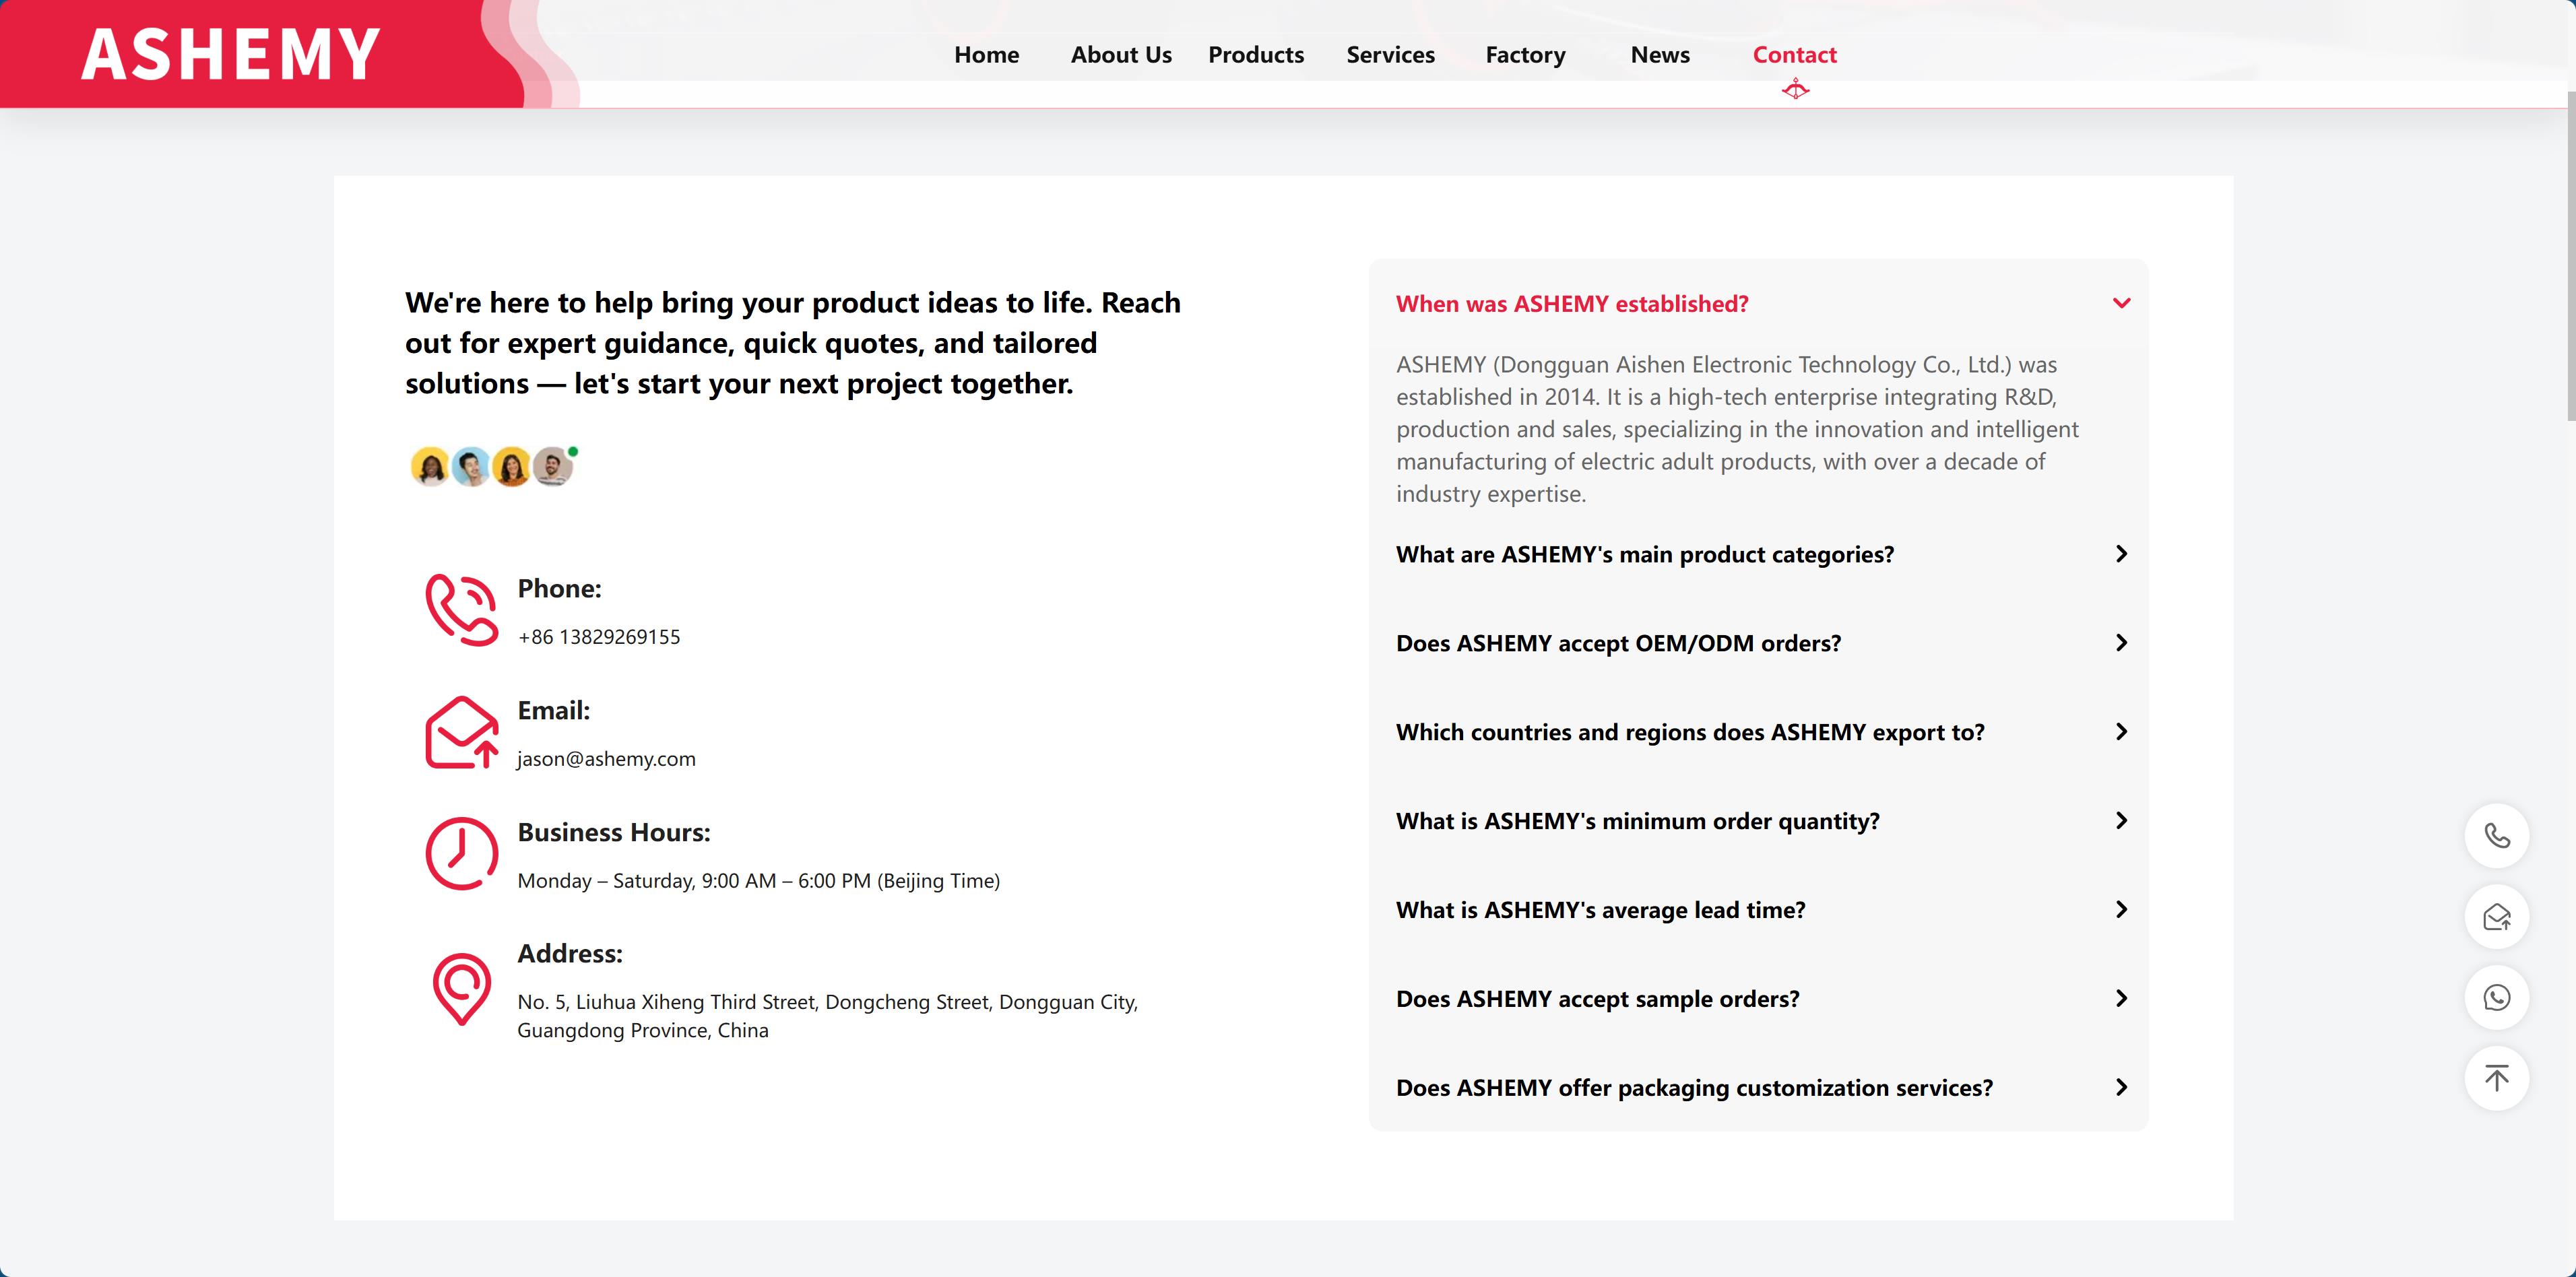Click the page vertical scrollbar thumb
Viewport: 2576px width, 1277px height.
click(2571, 255)
